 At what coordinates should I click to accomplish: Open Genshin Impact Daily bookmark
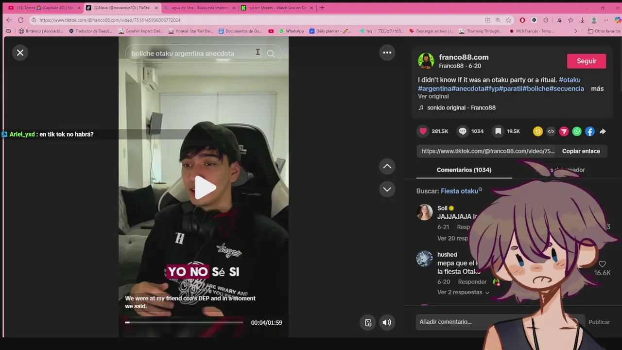tap(141, 31)
